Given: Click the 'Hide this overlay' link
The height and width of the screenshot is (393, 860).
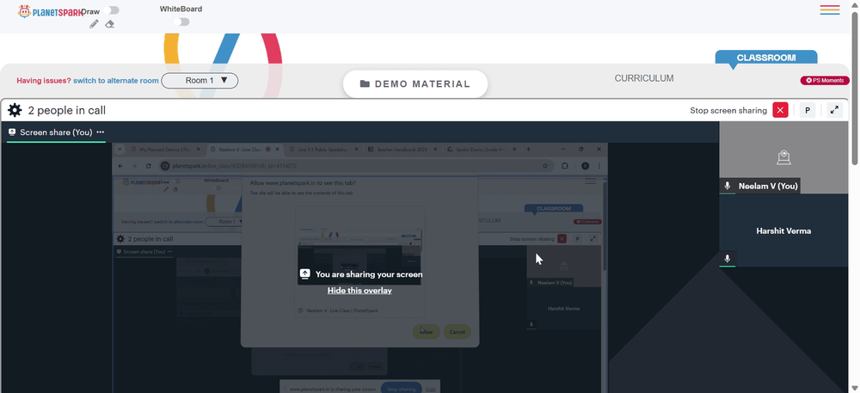Looking at the screenshot, I should point(359,291).
